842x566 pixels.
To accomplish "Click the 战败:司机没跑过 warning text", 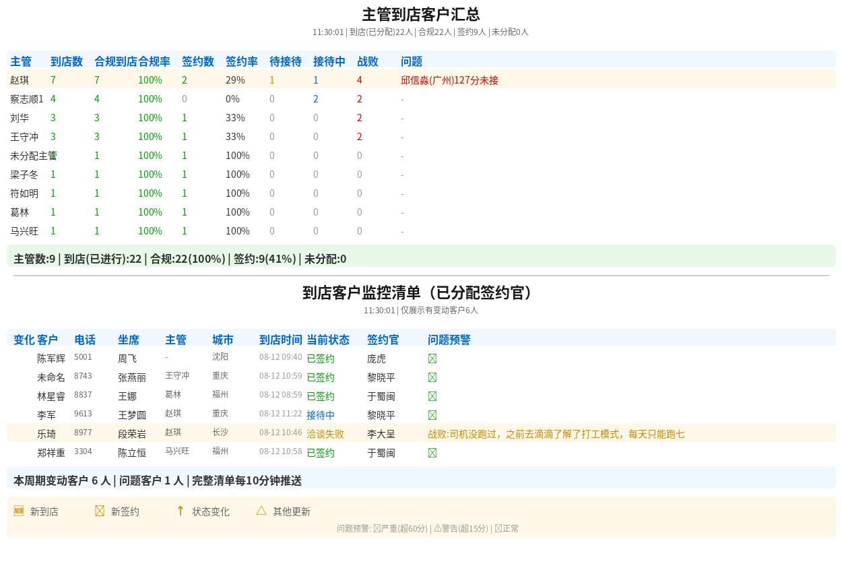I will [556, 434].
